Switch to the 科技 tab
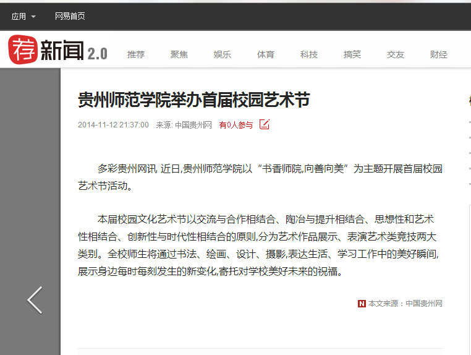Screen dimensions: 471x355 [x=309, y=54]
